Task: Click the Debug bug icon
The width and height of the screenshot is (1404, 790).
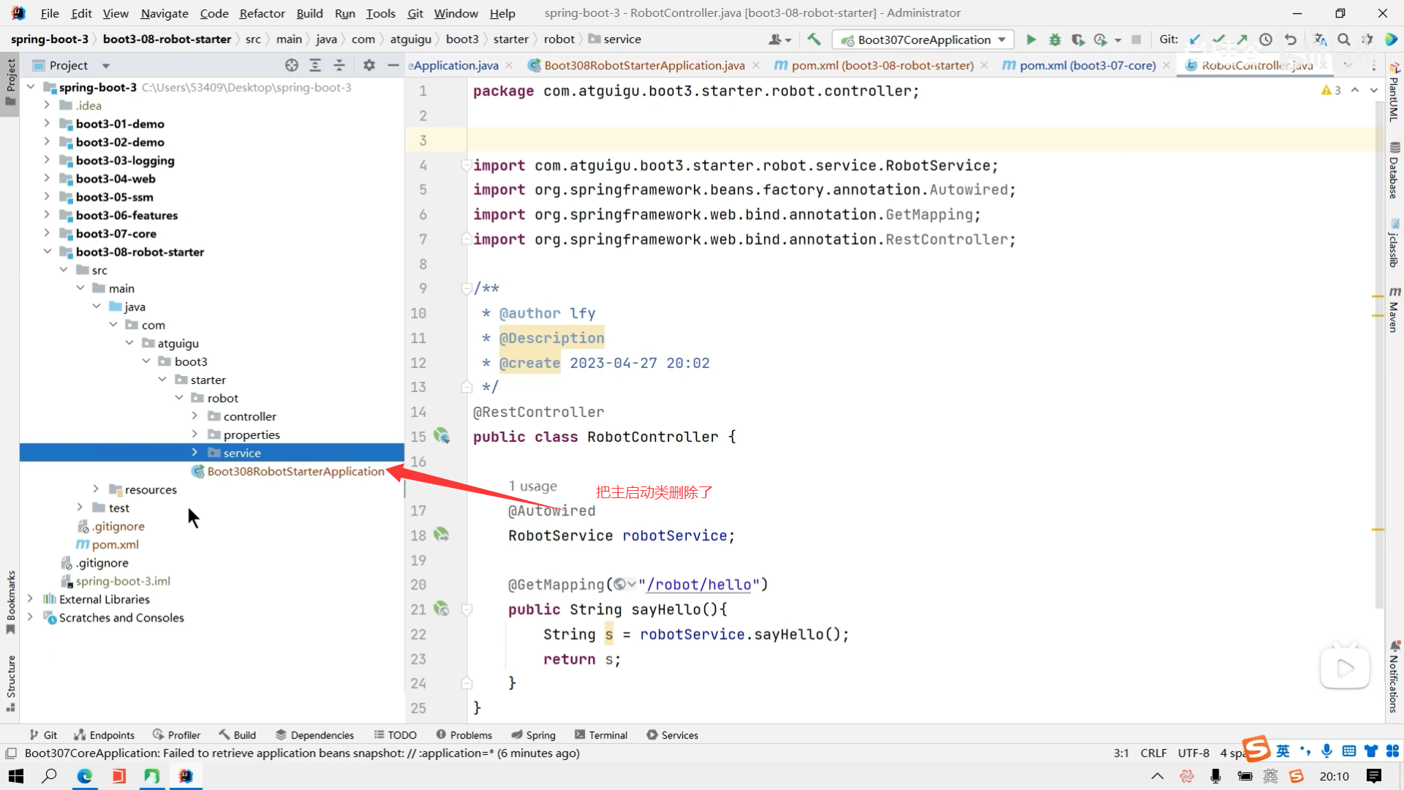Action: click(1054, 39)
